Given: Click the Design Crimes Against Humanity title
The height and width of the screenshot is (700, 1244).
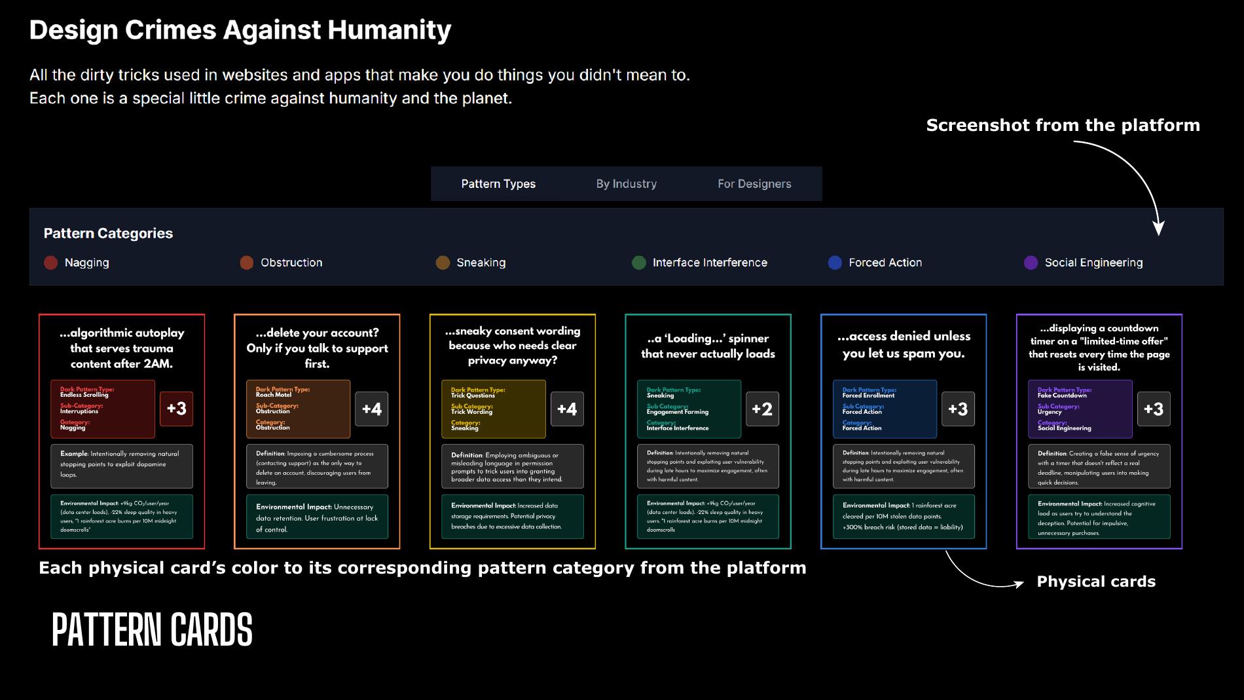Looking at the screenshot, I should point(240,30).
